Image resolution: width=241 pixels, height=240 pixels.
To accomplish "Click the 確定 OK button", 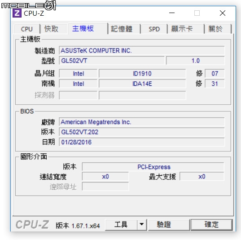I will click(x=211, y=224).
